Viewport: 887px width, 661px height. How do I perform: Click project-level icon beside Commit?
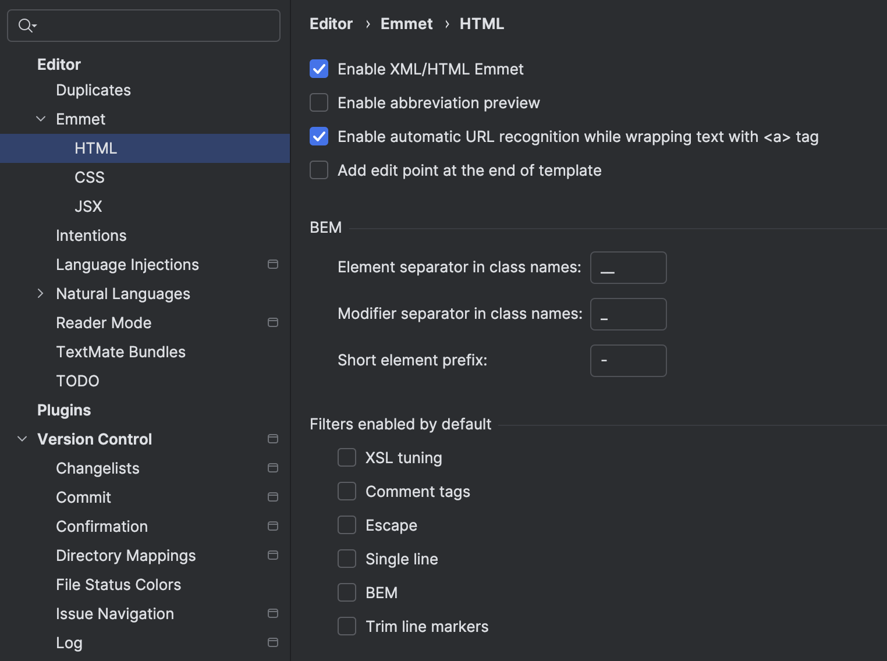pos(272,497)
